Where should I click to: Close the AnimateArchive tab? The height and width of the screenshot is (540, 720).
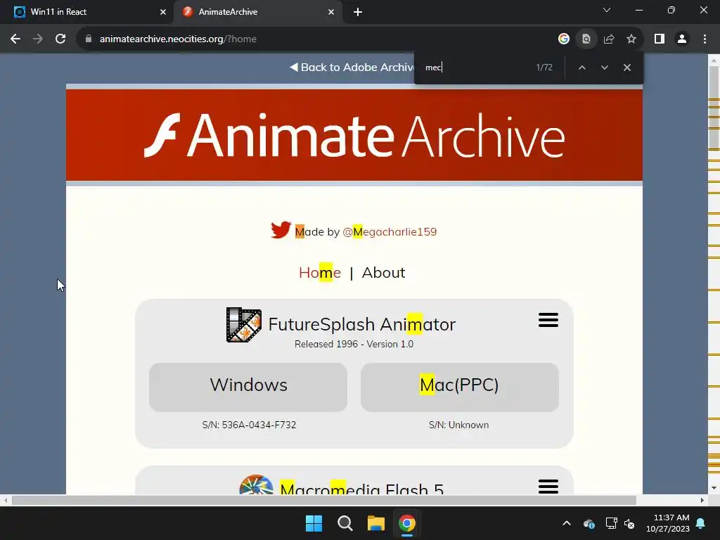point(331,12)
